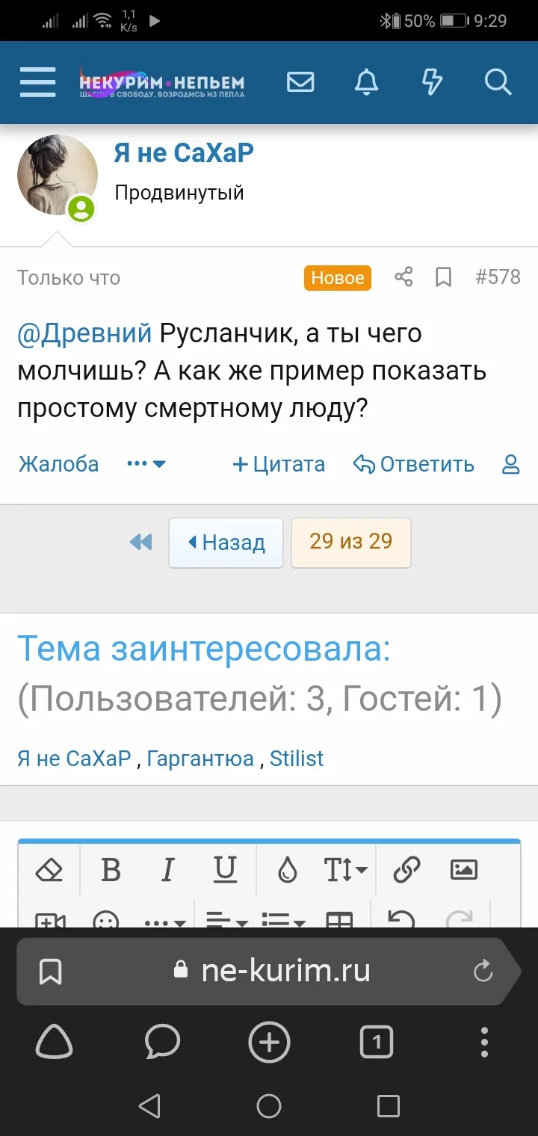Open the browser overflow menu
538x1136 pixels.
[x=484, y=1042]
